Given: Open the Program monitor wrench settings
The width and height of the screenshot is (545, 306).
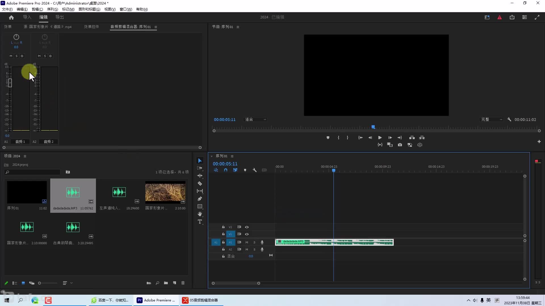Looking at the screenshot, I should pyautogui.click(x=509, y=120).
